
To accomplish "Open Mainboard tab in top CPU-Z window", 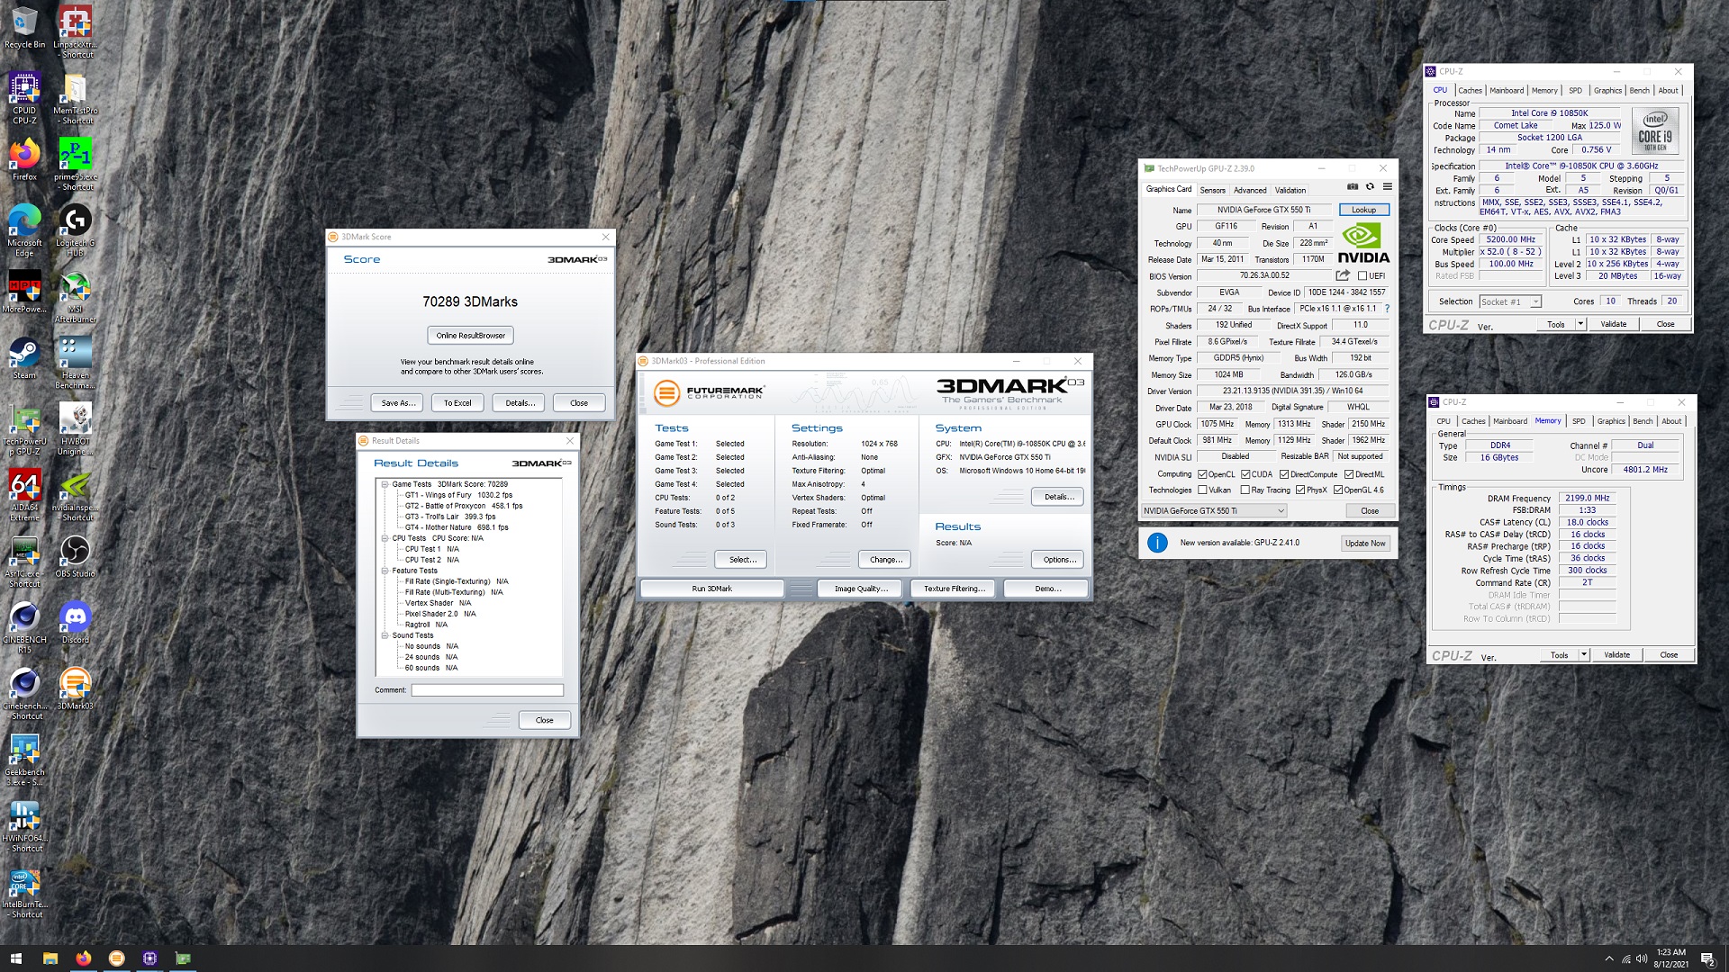I will 1507,90.
